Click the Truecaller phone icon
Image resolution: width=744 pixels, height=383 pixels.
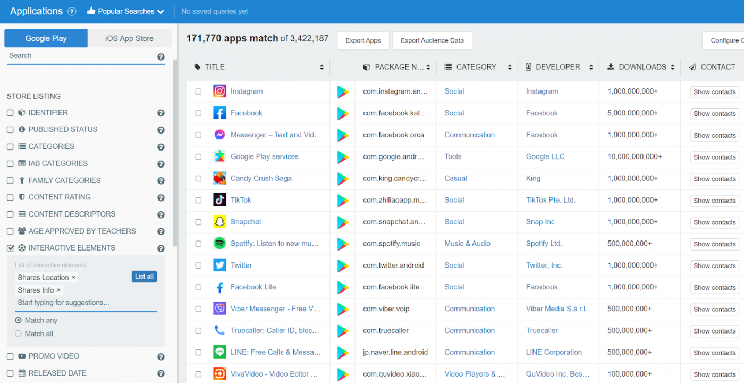point(219,330)
